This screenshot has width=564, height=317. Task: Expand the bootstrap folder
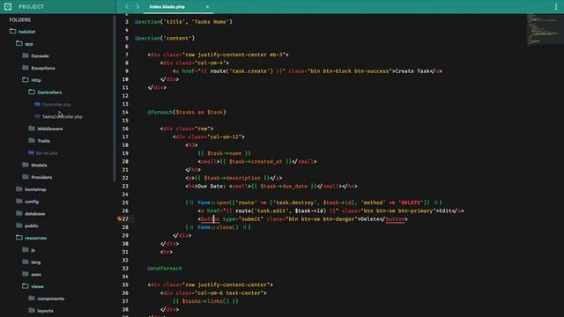pos(31,189)
